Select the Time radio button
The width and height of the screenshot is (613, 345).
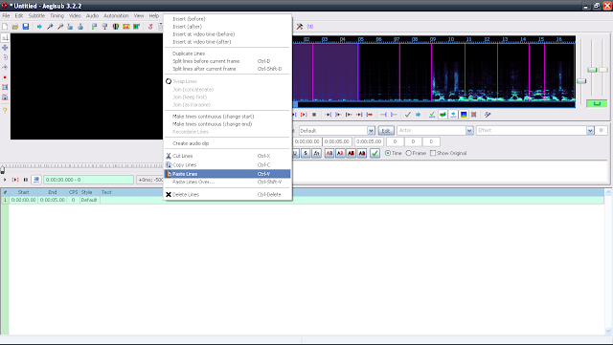click(394, 153)
